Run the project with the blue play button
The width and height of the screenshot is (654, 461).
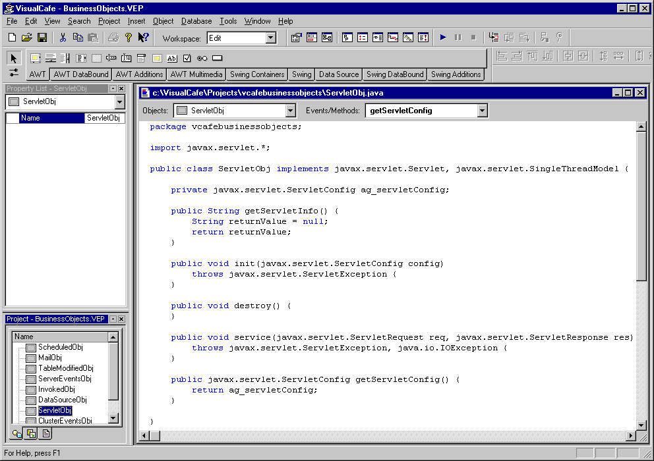(443, 38)
